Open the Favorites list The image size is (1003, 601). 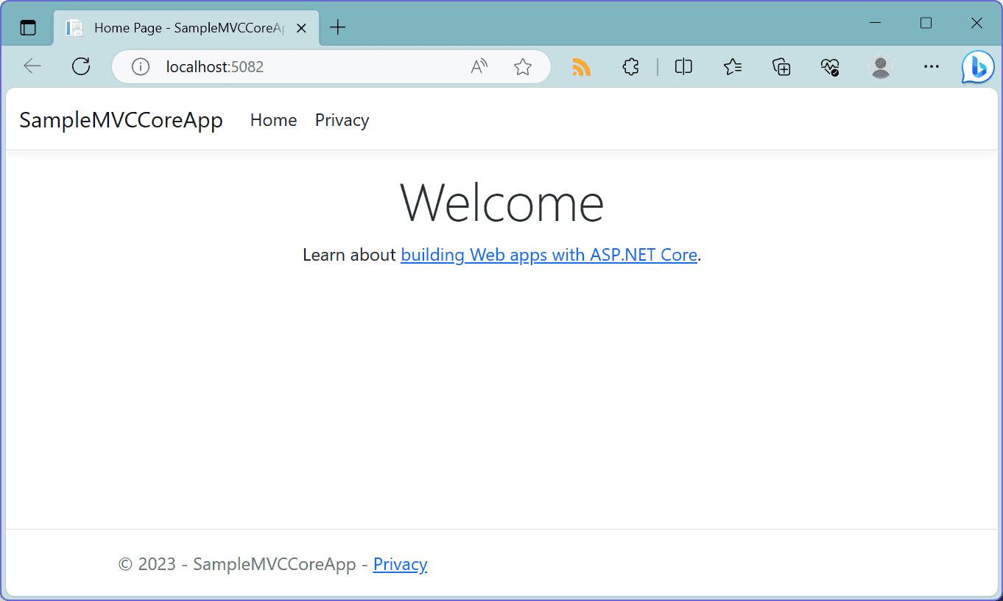(x=732, y=66)
